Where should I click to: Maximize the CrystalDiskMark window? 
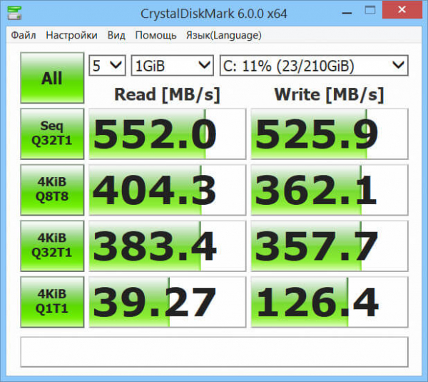pyautogui.click(x=370, y=11)
